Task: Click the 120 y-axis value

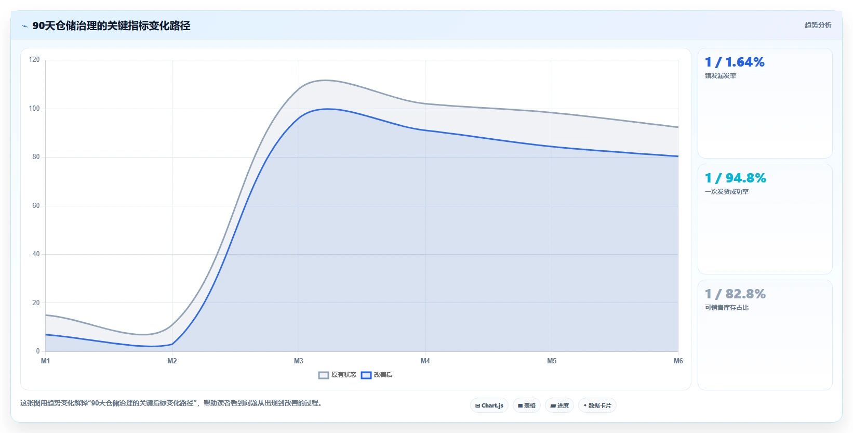Action: [34, 60]
